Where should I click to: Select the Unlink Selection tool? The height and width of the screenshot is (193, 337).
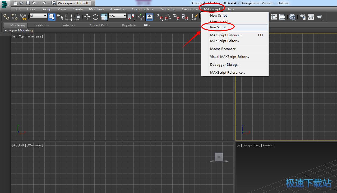tap(15, 17)
